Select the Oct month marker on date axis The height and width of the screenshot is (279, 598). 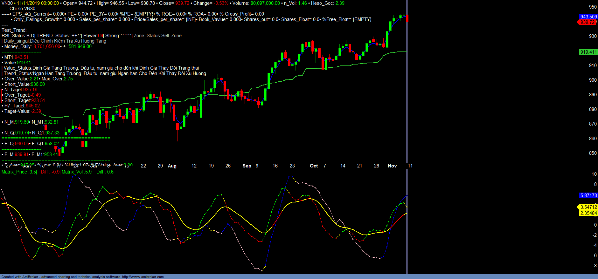tap(314, 166)
